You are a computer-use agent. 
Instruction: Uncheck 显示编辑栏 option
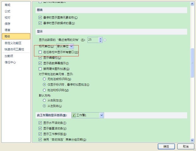tap(40, 58)
